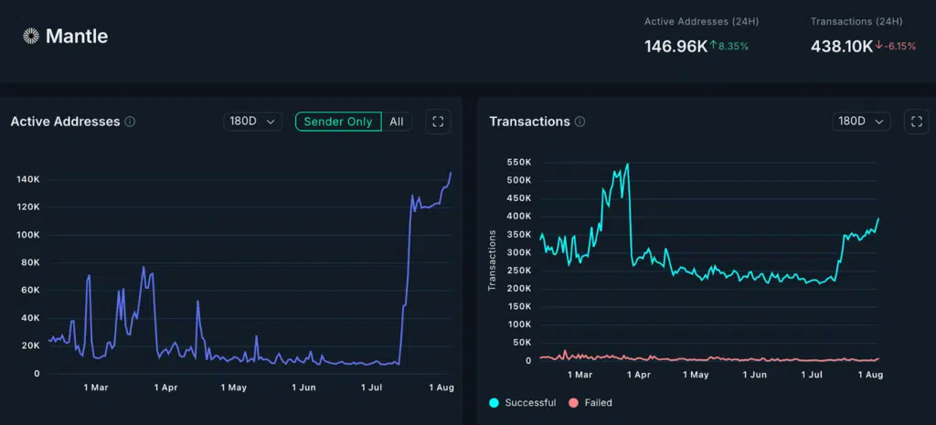Click the cyan Successful legend dot
The image size is (936, 425).
click(x=494, y=402)
